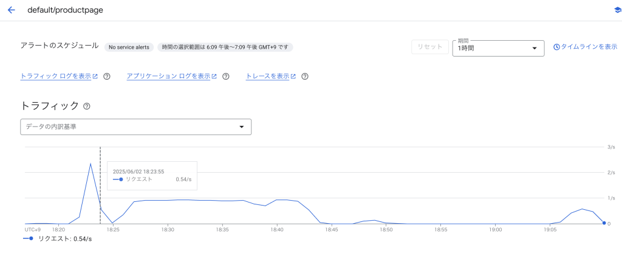Image resolution: width=622 pixels, height=253 pixels.
Task: Click the traffic spike peak in the chart
Action: click(x=91, y=164)
